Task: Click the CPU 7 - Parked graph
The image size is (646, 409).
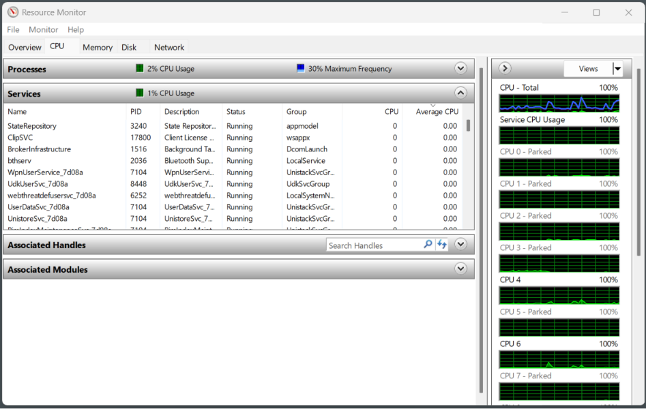Action: 559,392
